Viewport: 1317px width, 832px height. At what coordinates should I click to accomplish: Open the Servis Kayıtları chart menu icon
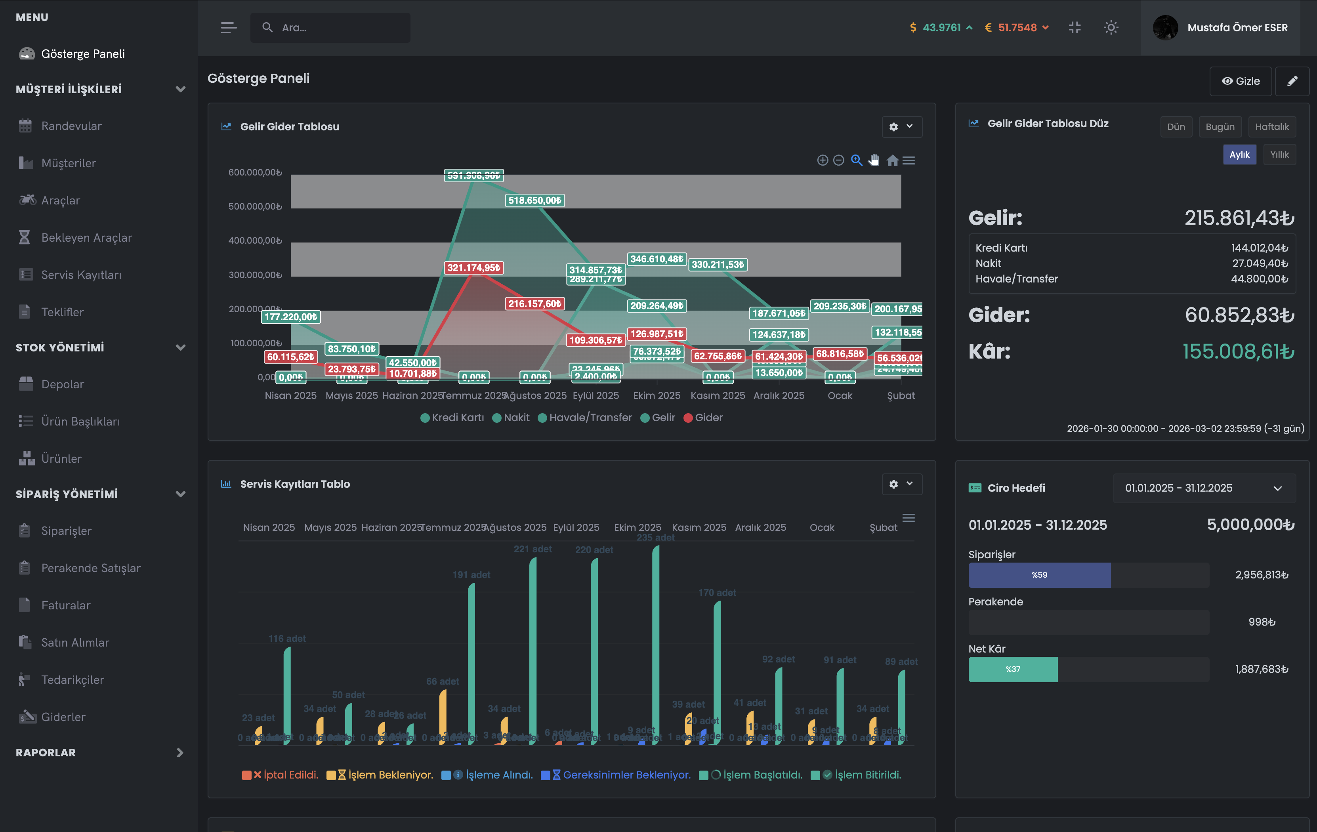coord(909,517)
